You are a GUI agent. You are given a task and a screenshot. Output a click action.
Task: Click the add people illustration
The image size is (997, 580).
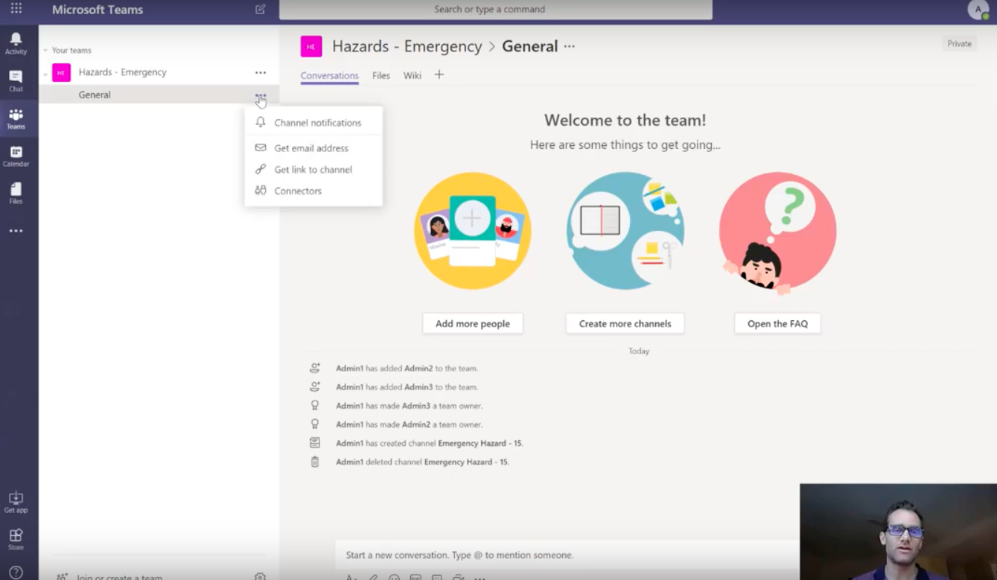pyautogui.click(x=473, y=231)
